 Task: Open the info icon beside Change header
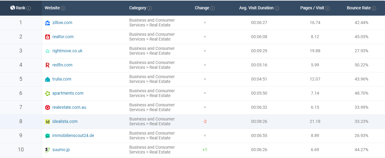pos(213,8)
